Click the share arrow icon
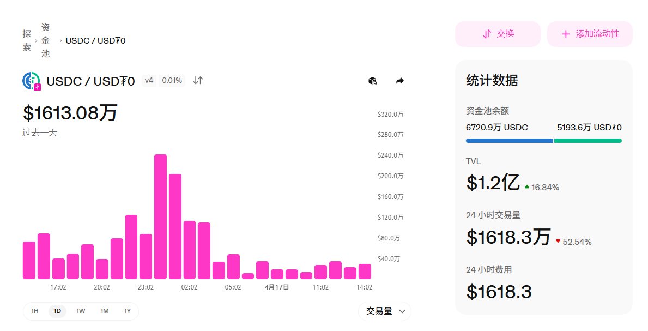 [x=399, y=81]
